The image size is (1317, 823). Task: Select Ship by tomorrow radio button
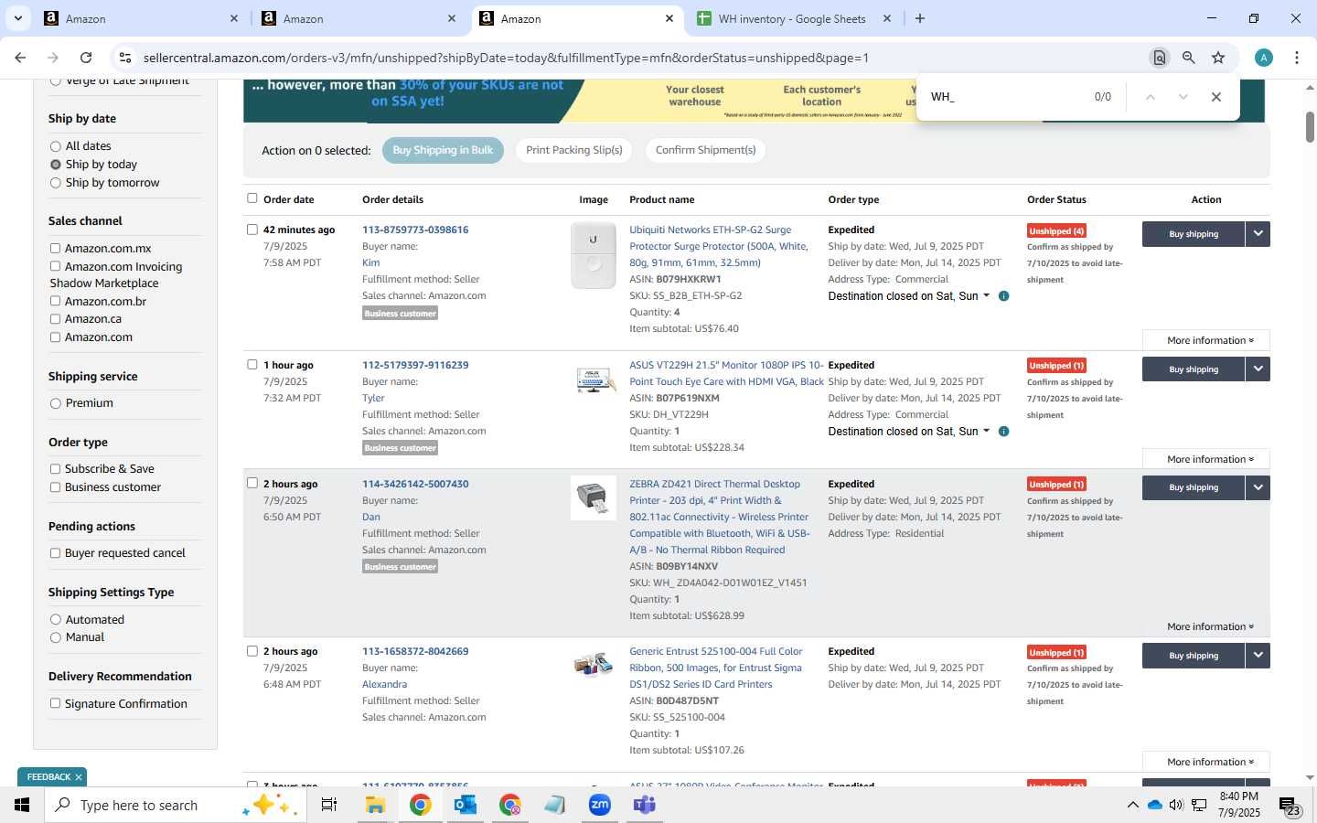56,183
